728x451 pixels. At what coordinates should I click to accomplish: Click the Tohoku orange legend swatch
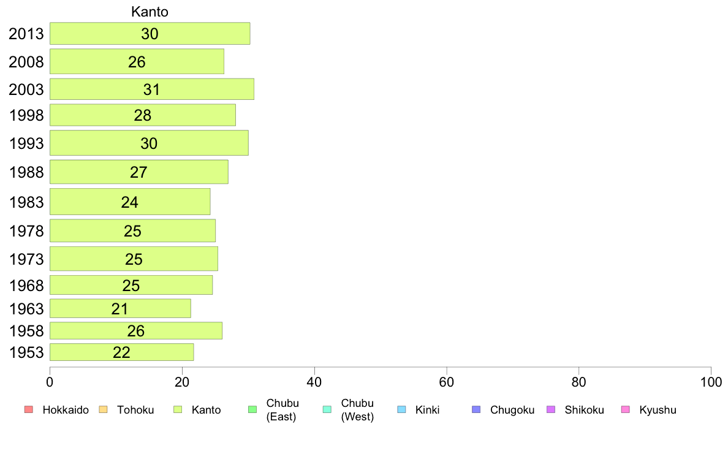103,410
